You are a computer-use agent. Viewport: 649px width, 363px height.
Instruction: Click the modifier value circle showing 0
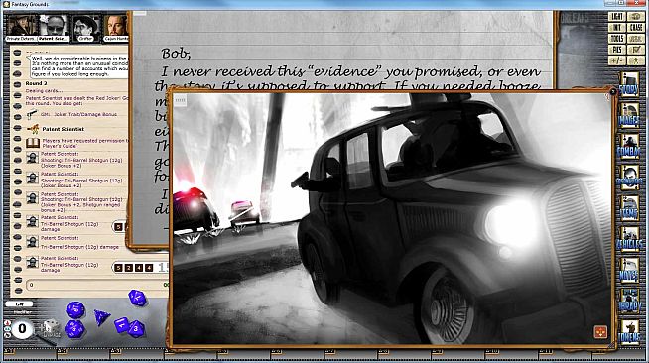(22, 329)
